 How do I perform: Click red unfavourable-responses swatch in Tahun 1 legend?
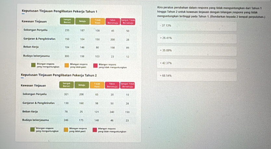95,65
